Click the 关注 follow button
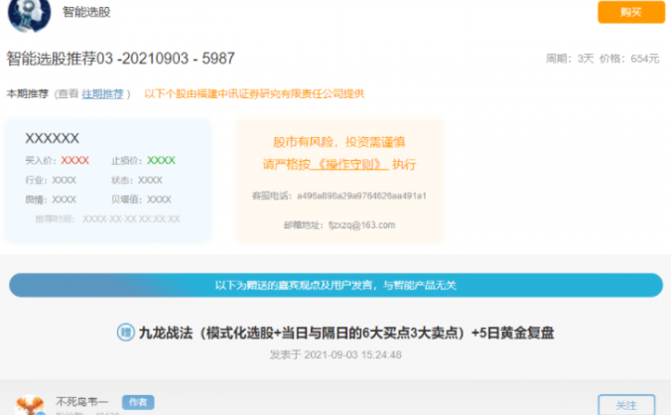The image size is (671, 415). [x=626, y=405]
